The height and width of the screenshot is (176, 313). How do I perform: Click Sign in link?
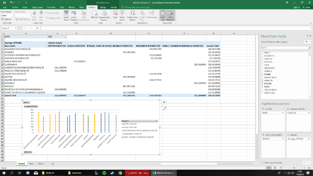coord(296,7)
